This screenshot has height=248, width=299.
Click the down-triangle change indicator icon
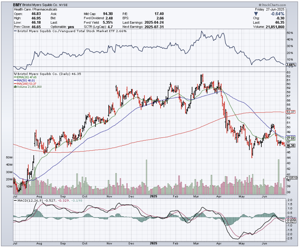(x=256, y=14)
